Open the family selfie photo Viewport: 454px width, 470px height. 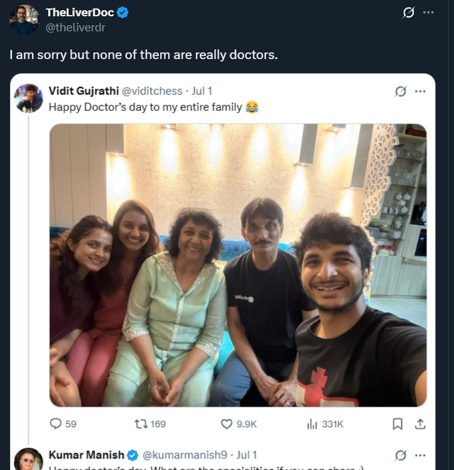pos(238,265)
